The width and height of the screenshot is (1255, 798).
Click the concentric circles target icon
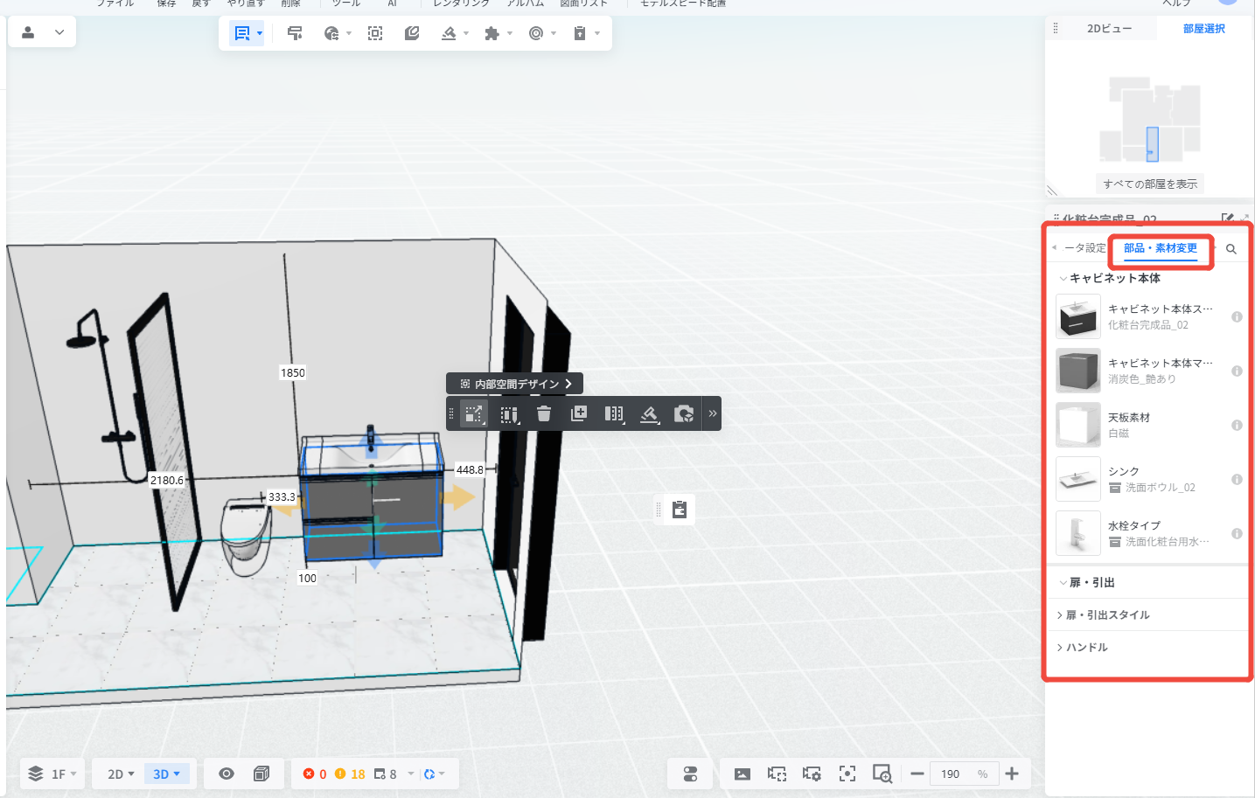[536, 33]
